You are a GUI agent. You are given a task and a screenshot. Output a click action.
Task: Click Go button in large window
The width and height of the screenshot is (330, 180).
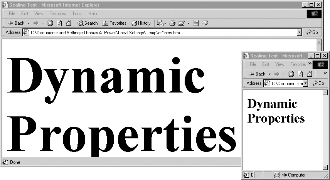312,33
